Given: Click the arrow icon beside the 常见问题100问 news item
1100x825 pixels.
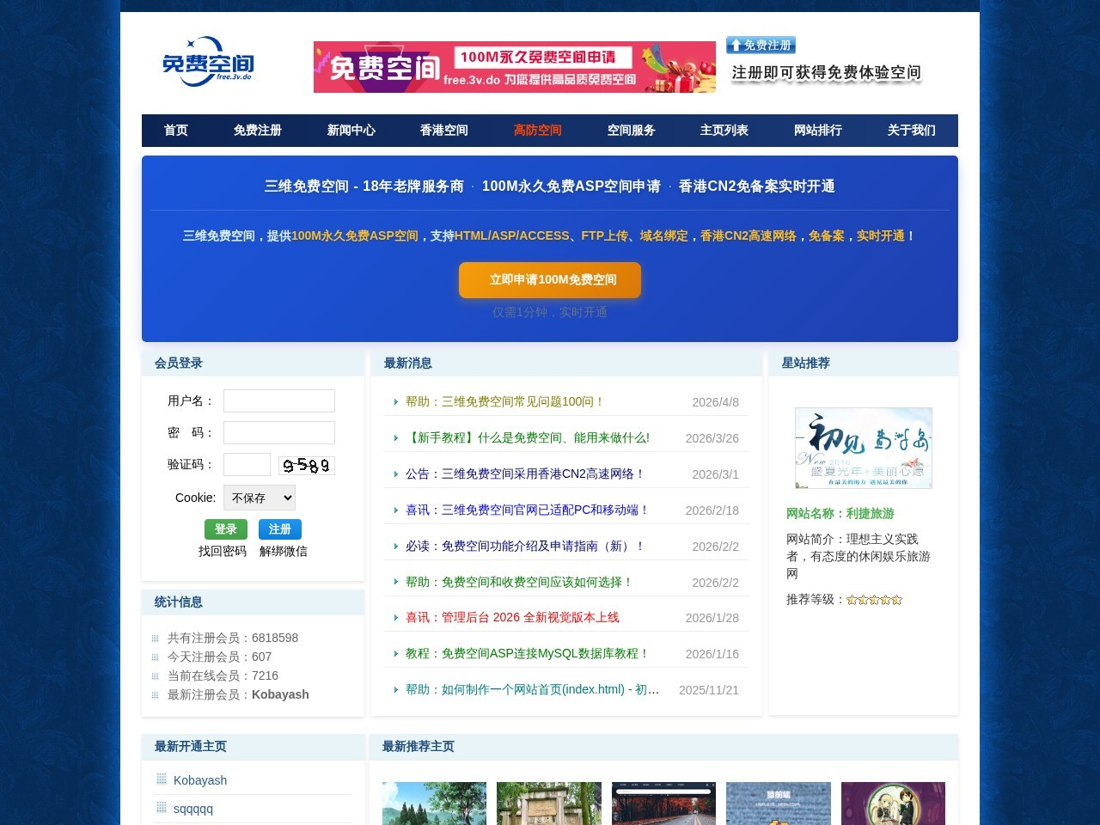Looking at the screenshot, I should tap(396, 402).
